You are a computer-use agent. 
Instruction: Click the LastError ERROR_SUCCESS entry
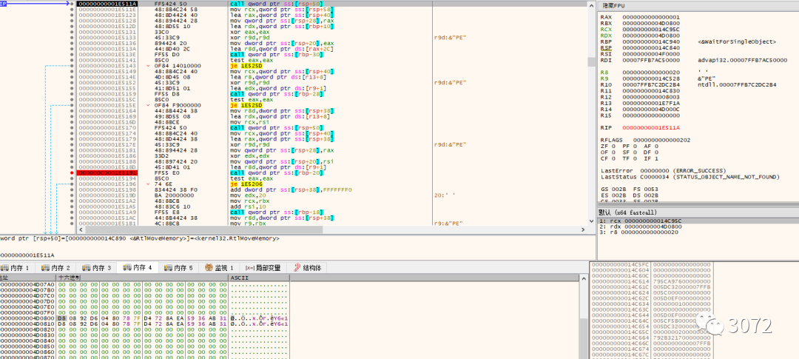(x=662, y=170)
